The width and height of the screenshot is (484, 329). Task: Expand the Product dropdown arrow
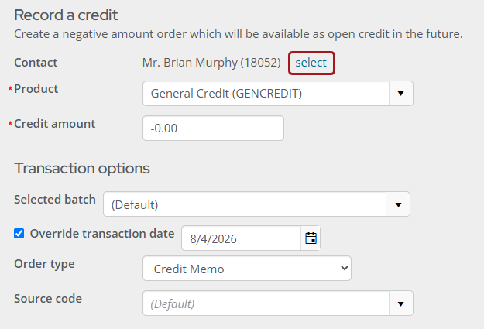[x=400, y=94]
